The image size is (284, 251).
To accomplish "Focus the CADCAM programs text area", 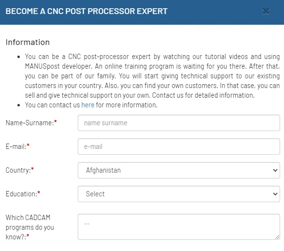I will [179, 227].
